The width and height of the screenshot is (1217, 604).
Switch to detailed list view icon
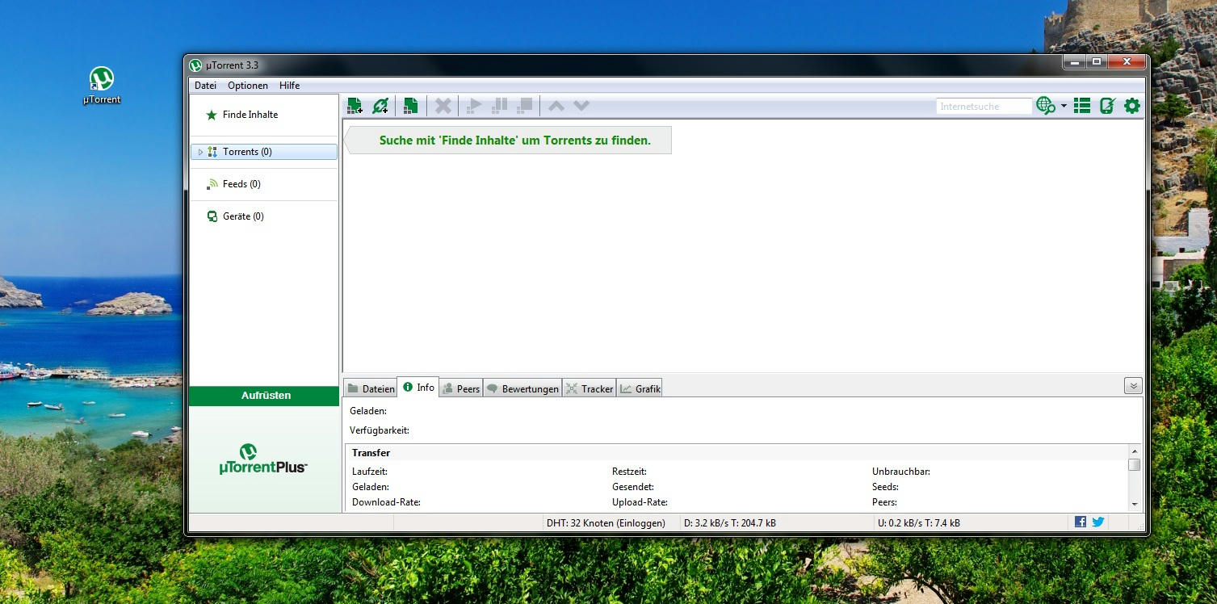pos(1082,105)
